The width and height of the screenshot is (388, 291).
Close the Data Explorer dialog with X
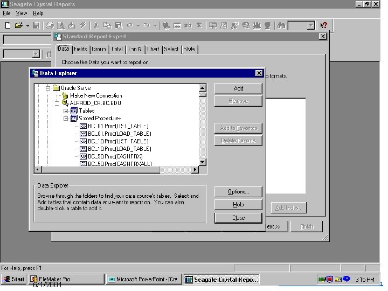coord(259,73)
